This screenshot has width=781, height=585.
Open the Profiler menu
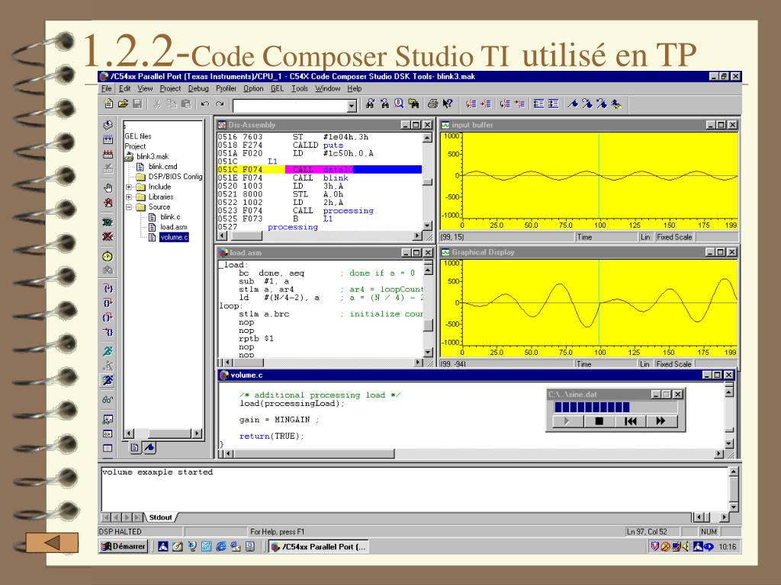226,88
